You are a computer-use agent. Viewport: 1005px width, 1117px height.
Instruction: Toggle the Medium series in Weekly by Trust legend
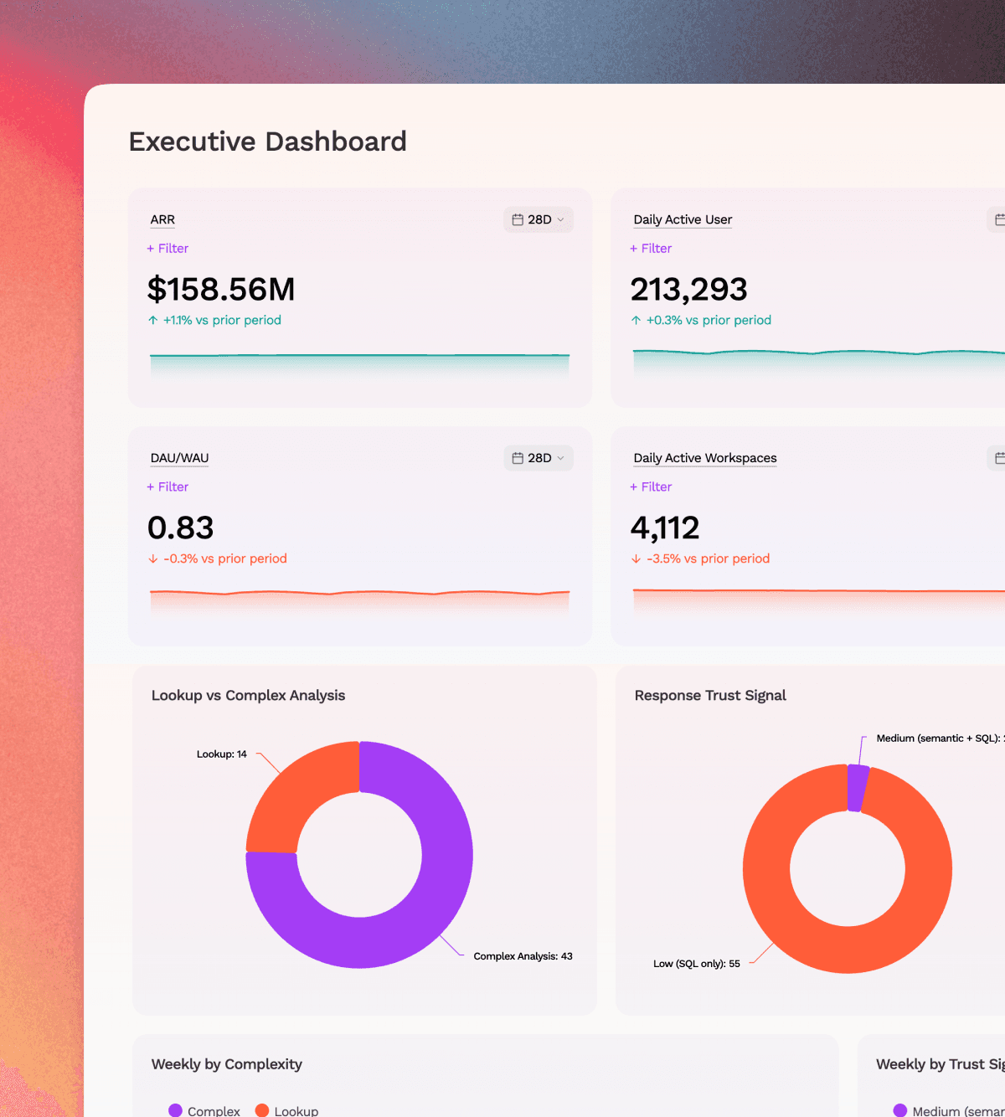(949, 1111)
